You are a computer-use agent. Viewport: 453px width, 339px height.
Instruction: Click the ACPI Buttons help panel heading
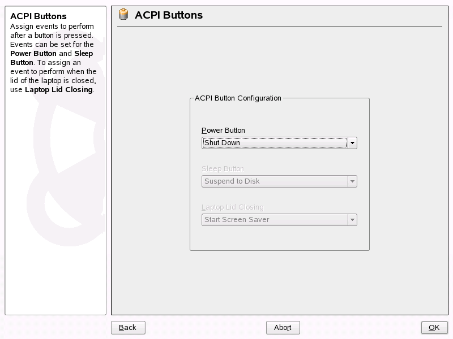39,16
